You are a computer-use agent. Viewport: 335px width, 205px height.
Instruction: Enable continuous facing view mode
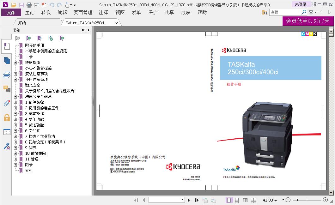(x=253, y=200)
